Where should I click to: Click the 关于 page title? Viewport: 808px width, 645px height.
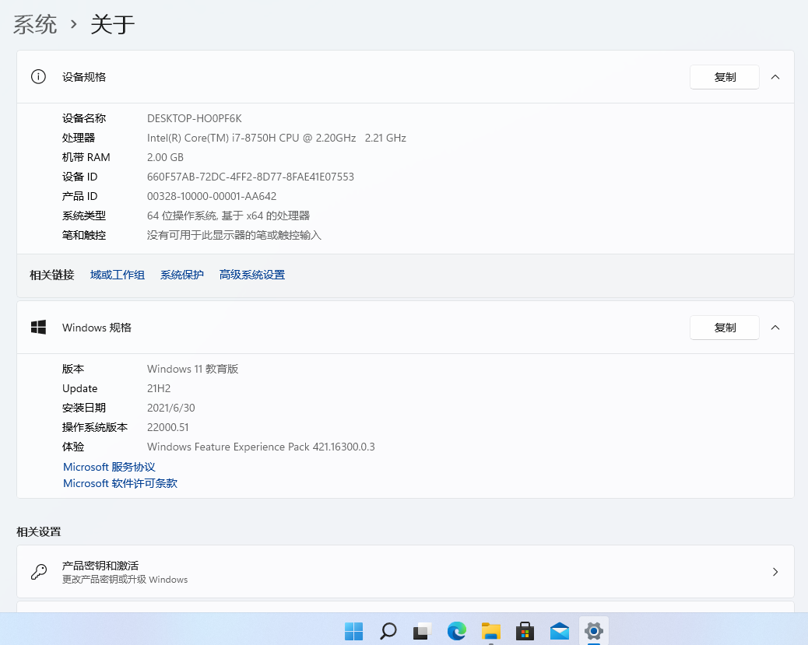pyautogui.click(x=112, y=24)
